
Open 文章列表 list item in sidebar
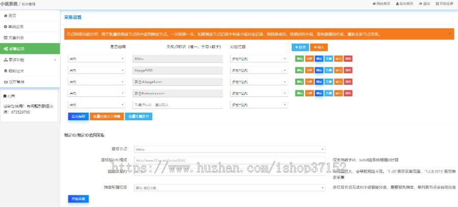coord(30,38)
